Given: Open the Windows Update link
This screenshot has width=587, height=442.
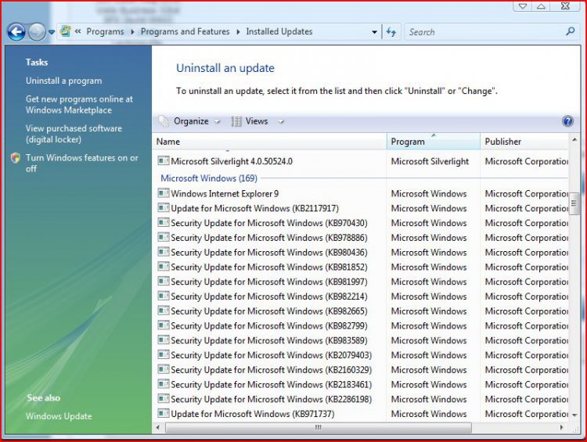Looking at the screenshot, I should point(59,416).
